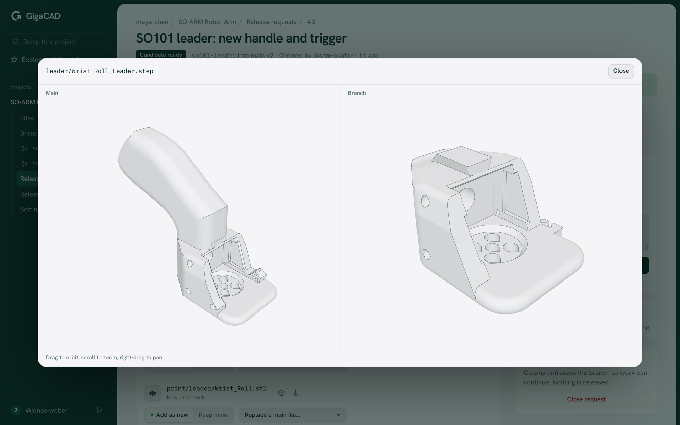Image resolution: width=680 pixels, height=425 pixels.
Task: Click the print/leader/Wrist_Roll.stl filename
Action: 217,388
